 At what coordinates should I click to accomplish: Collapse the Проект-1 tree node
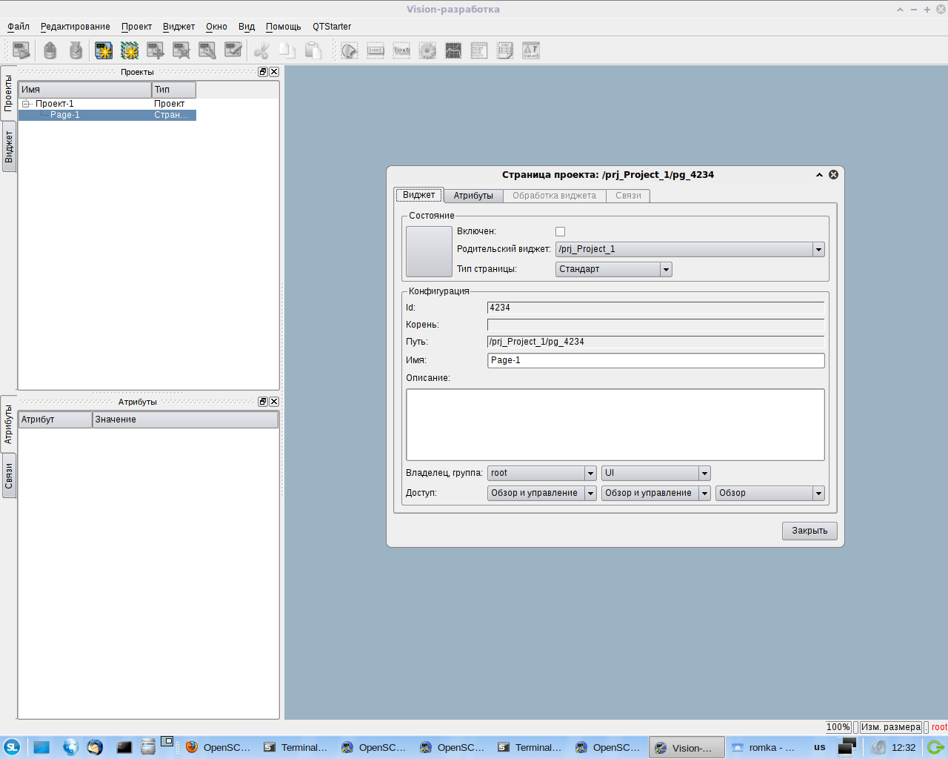click(26, 104)
